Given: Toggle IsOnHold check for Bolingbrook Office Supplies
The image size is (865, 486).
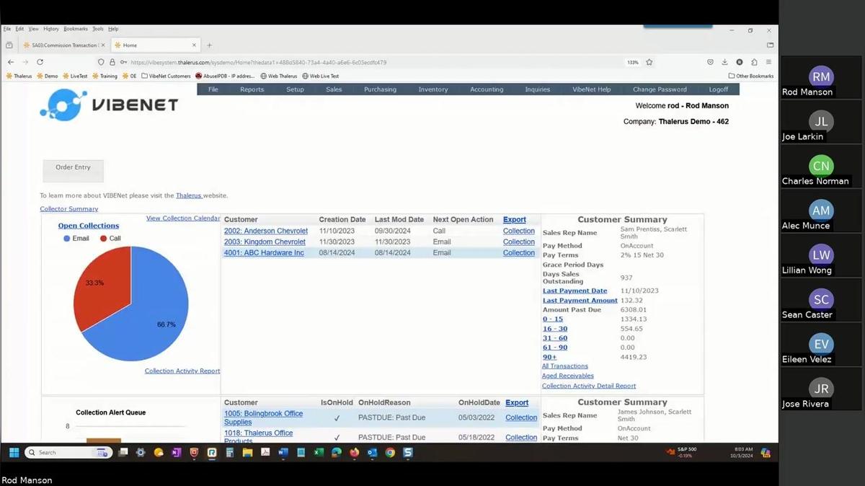Looking at the screenshot, I should 337,417.
